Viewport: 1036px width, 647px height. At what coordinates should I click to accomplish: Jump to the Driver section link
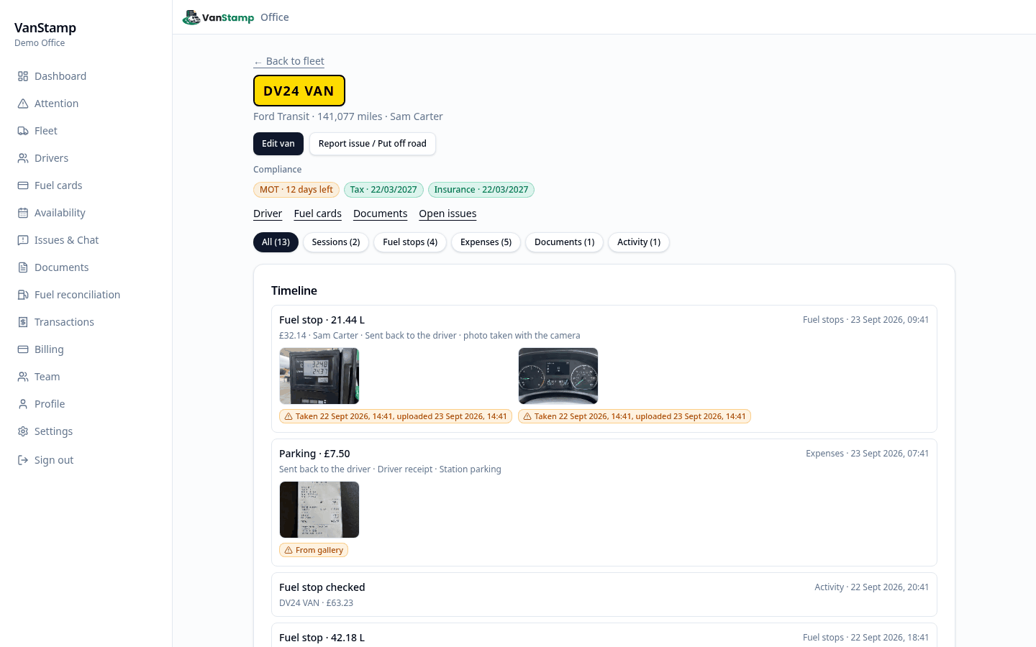[268, 214]
